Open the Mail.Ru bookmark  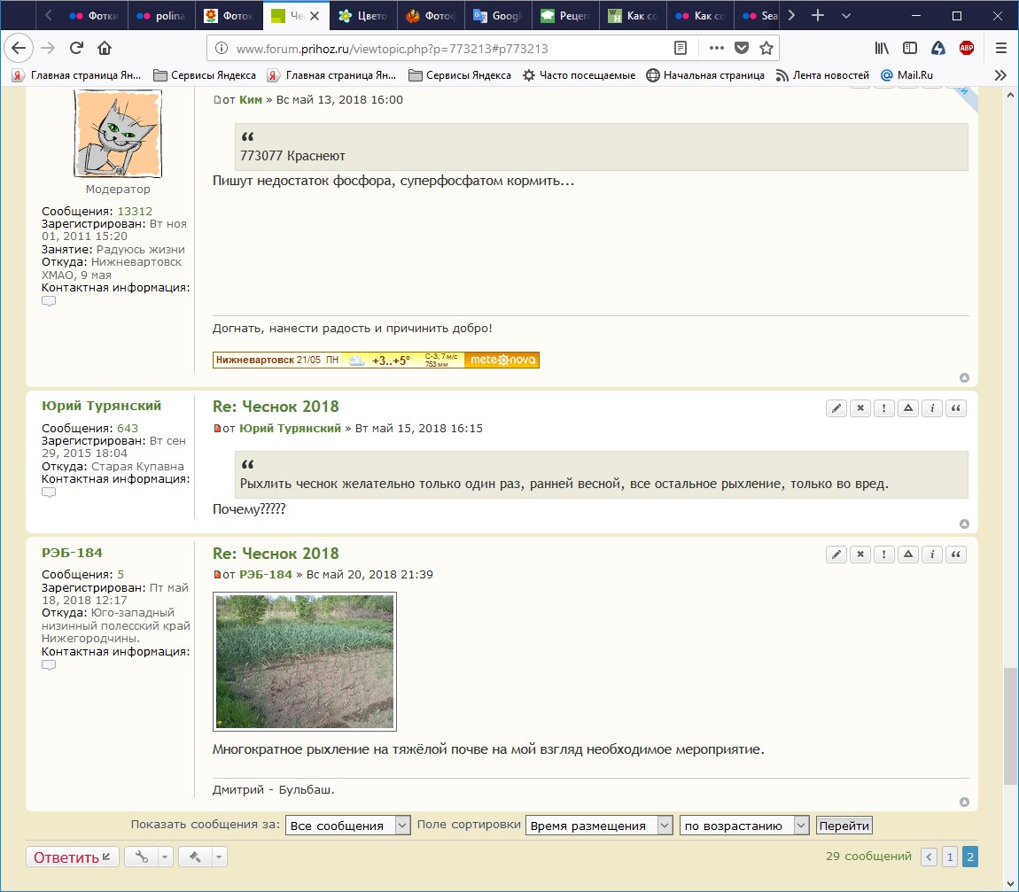pyautogui.click(x=906, y=75)
